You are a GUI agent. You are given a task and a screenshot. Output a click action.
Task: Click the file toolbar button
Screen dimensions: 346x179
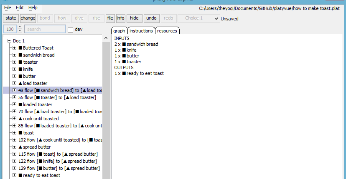pyautogui.click(x=110, y=18)
